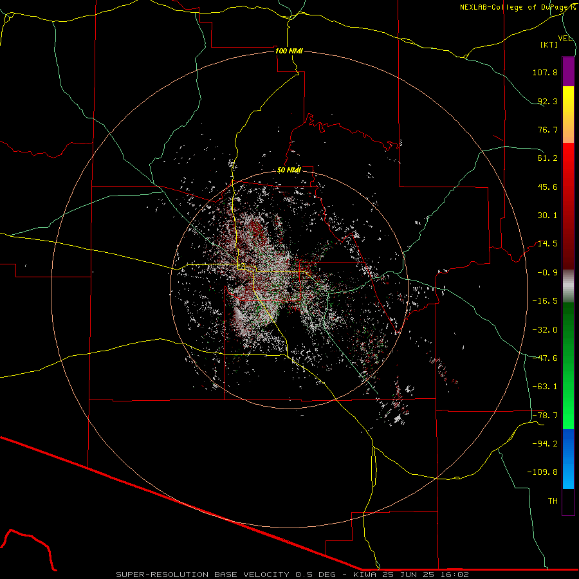Click the green segment of the color bar

[568, 365]
